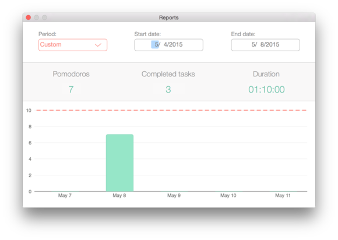Viewport: 338px width, 240px height.
Task: Select the month value in End date
Action: pyautogui.click(x=253, y=45)
